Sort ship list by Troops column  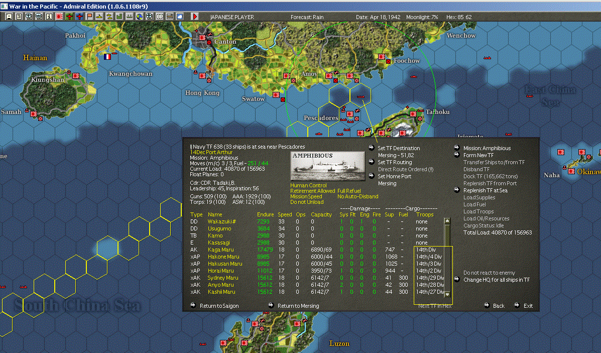pos(425,214)
